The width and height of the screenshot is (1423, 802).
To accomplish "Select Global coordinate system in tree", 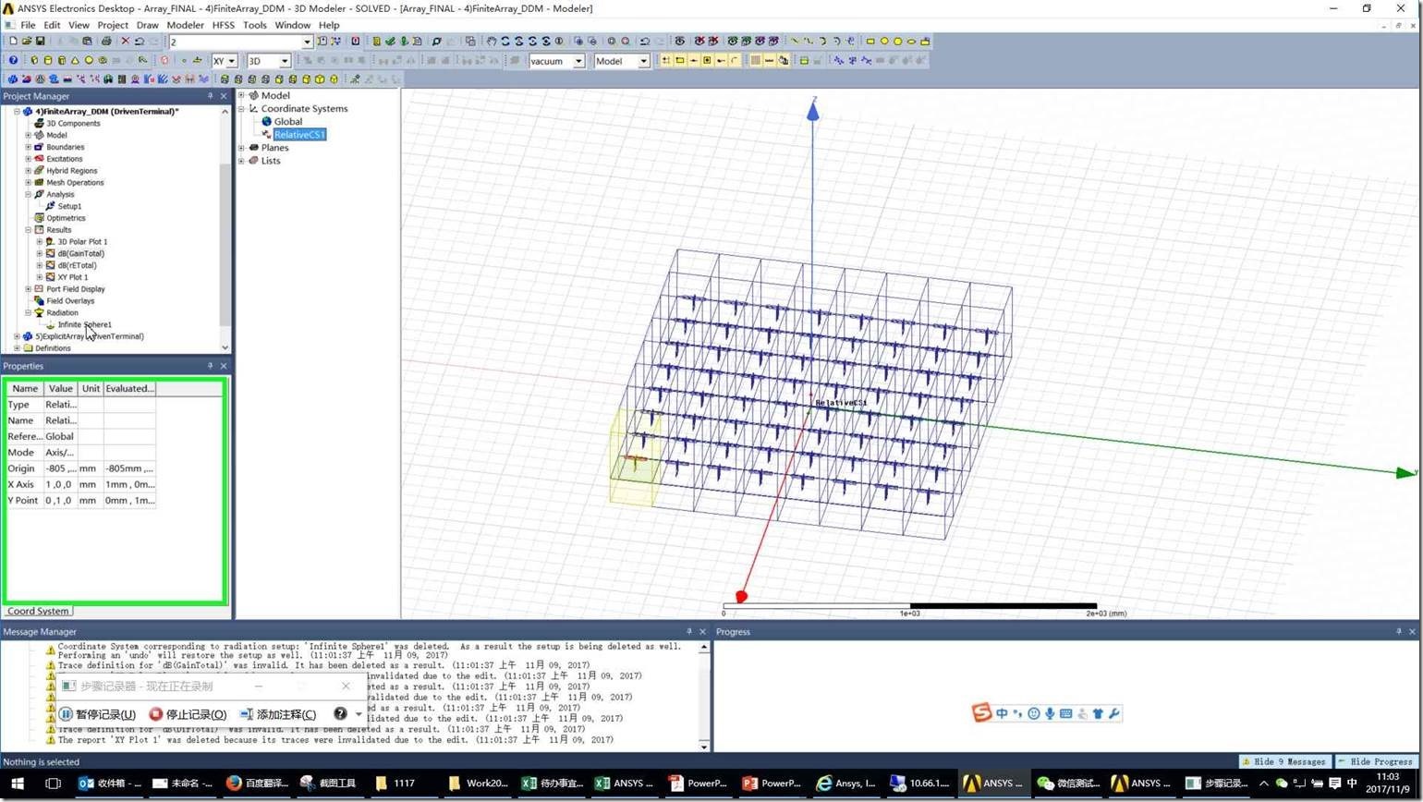I will click(x=287, y=122).
